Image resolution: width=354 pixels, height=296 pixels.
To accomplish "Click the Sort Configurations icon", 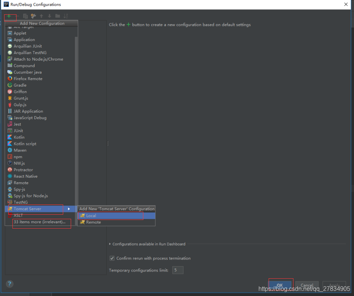I will [x=66, y=16].
